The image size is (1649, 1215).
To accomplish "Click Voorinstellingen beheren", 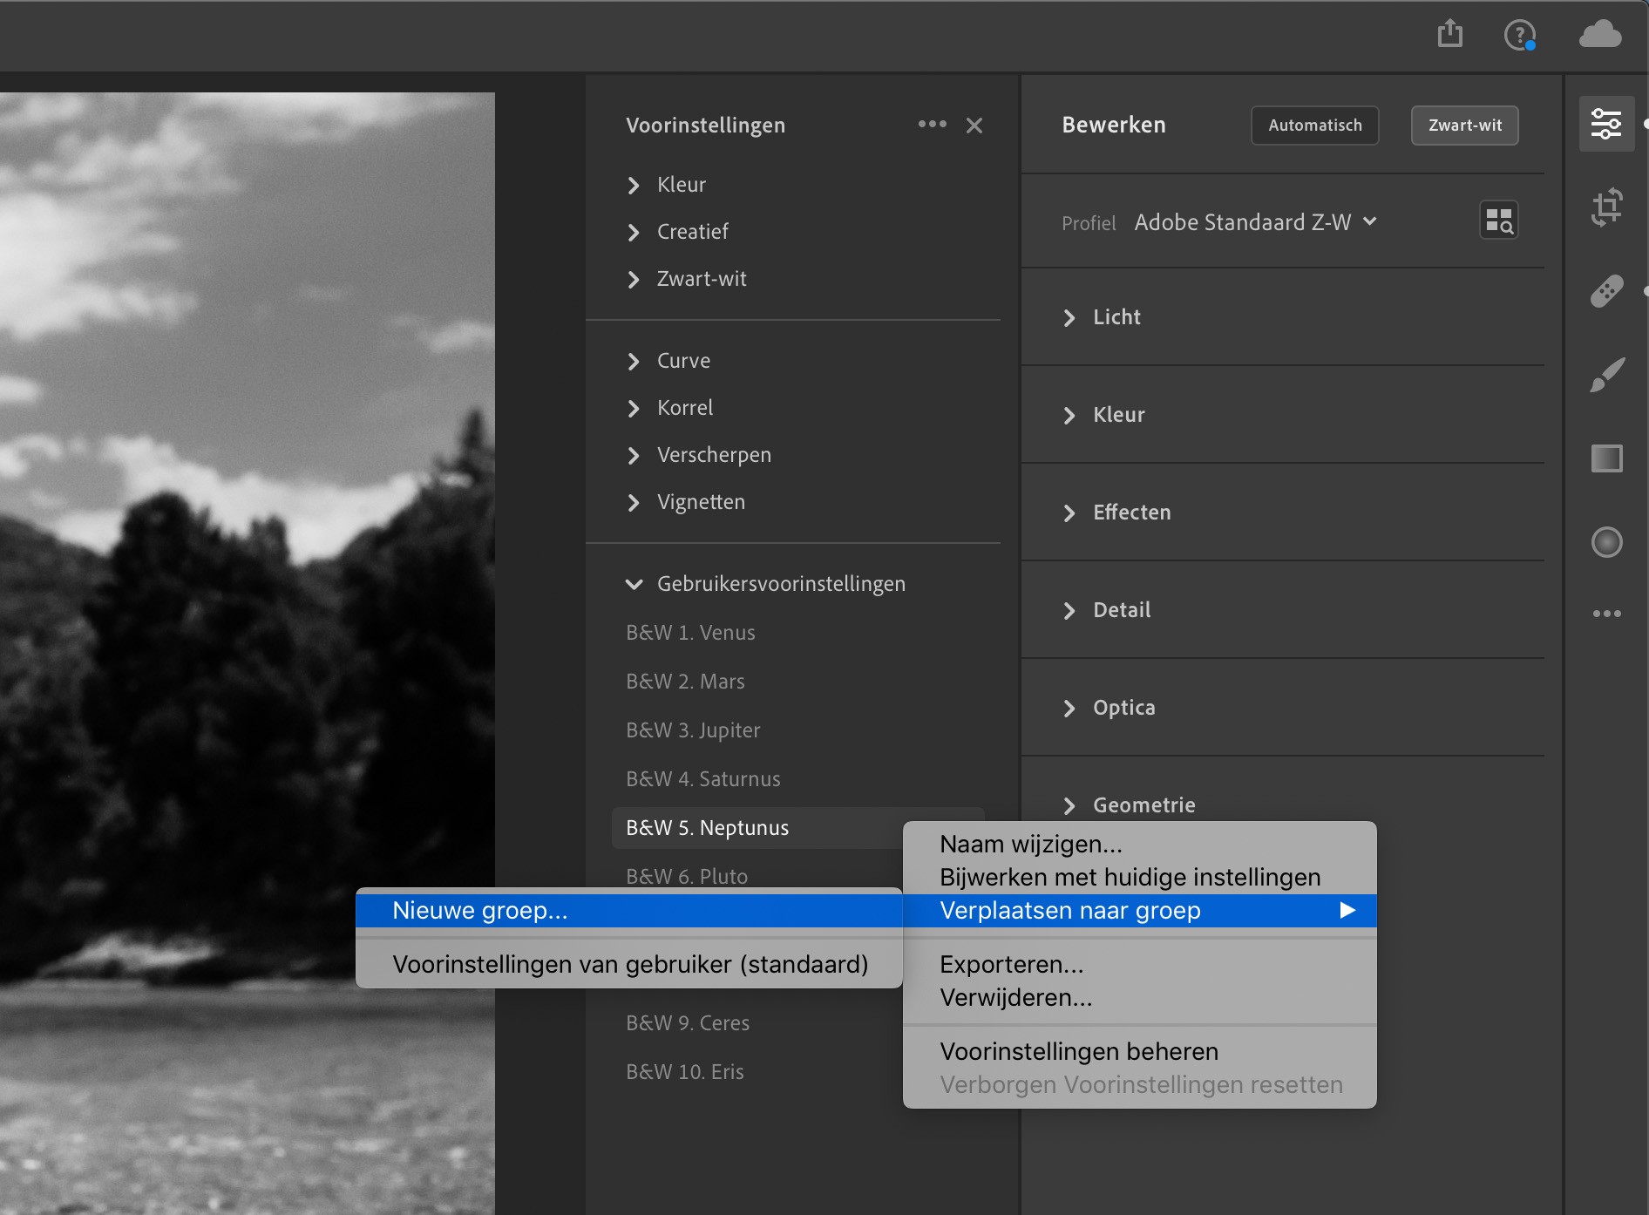I will point(1078,1051).
